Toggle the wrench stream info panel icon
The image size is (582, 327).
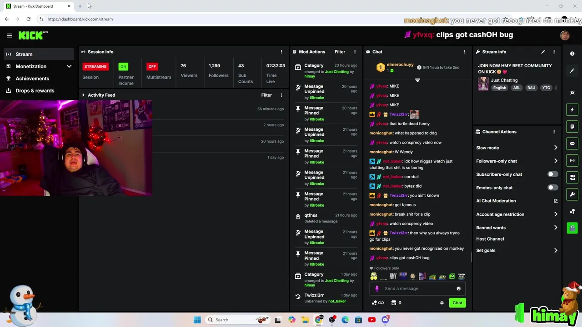point(572,194)
